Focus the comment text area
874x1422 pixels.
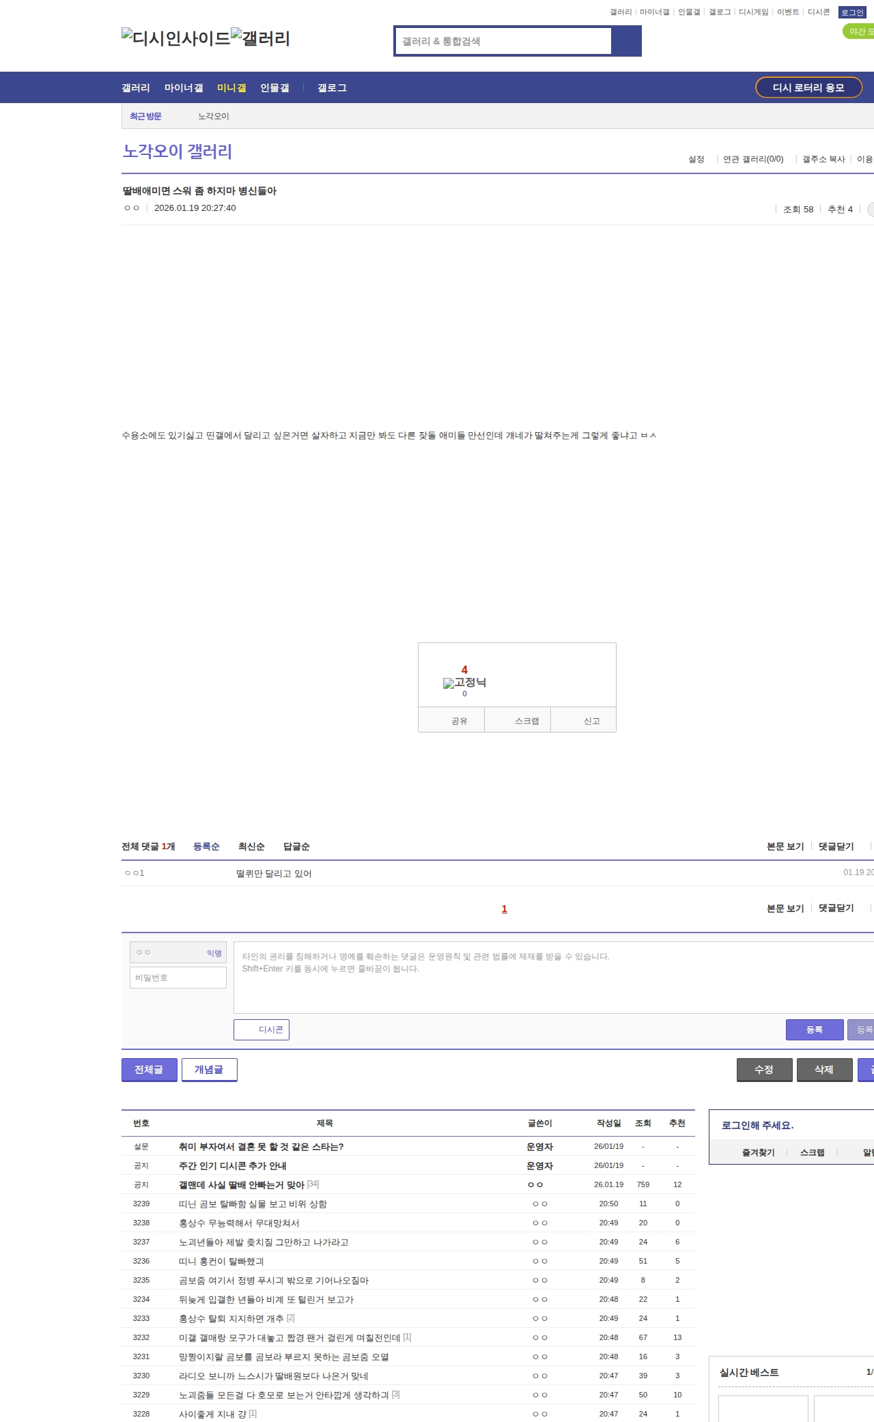[554, 978]
